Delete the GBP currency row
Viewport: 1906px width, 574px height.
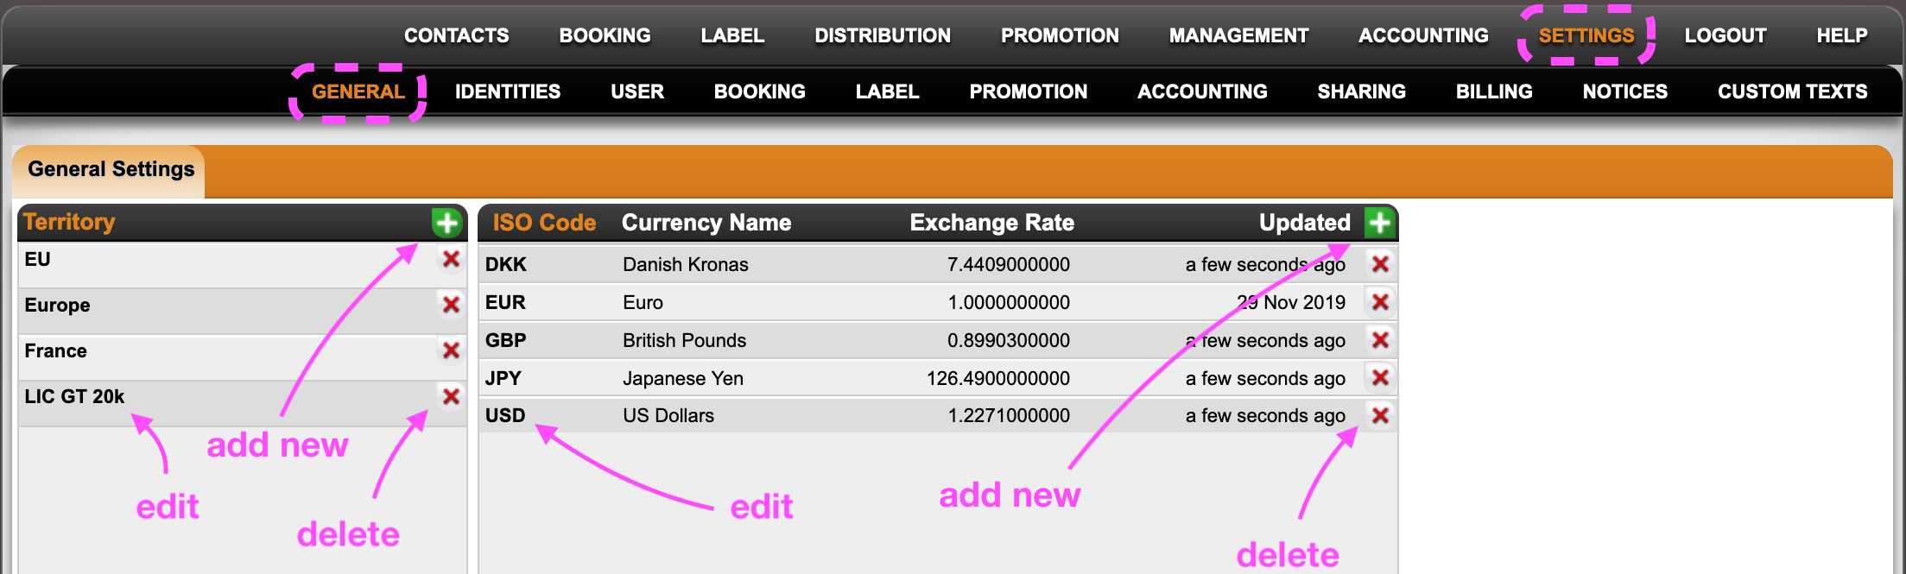[1380, 340]
